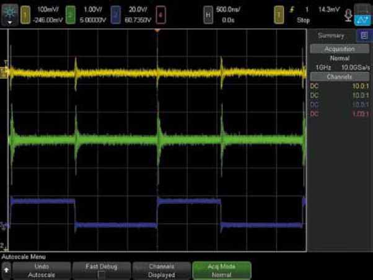Click the microphone voice icon
Viewport: 373px width, 280px height.
click(348, 15)
